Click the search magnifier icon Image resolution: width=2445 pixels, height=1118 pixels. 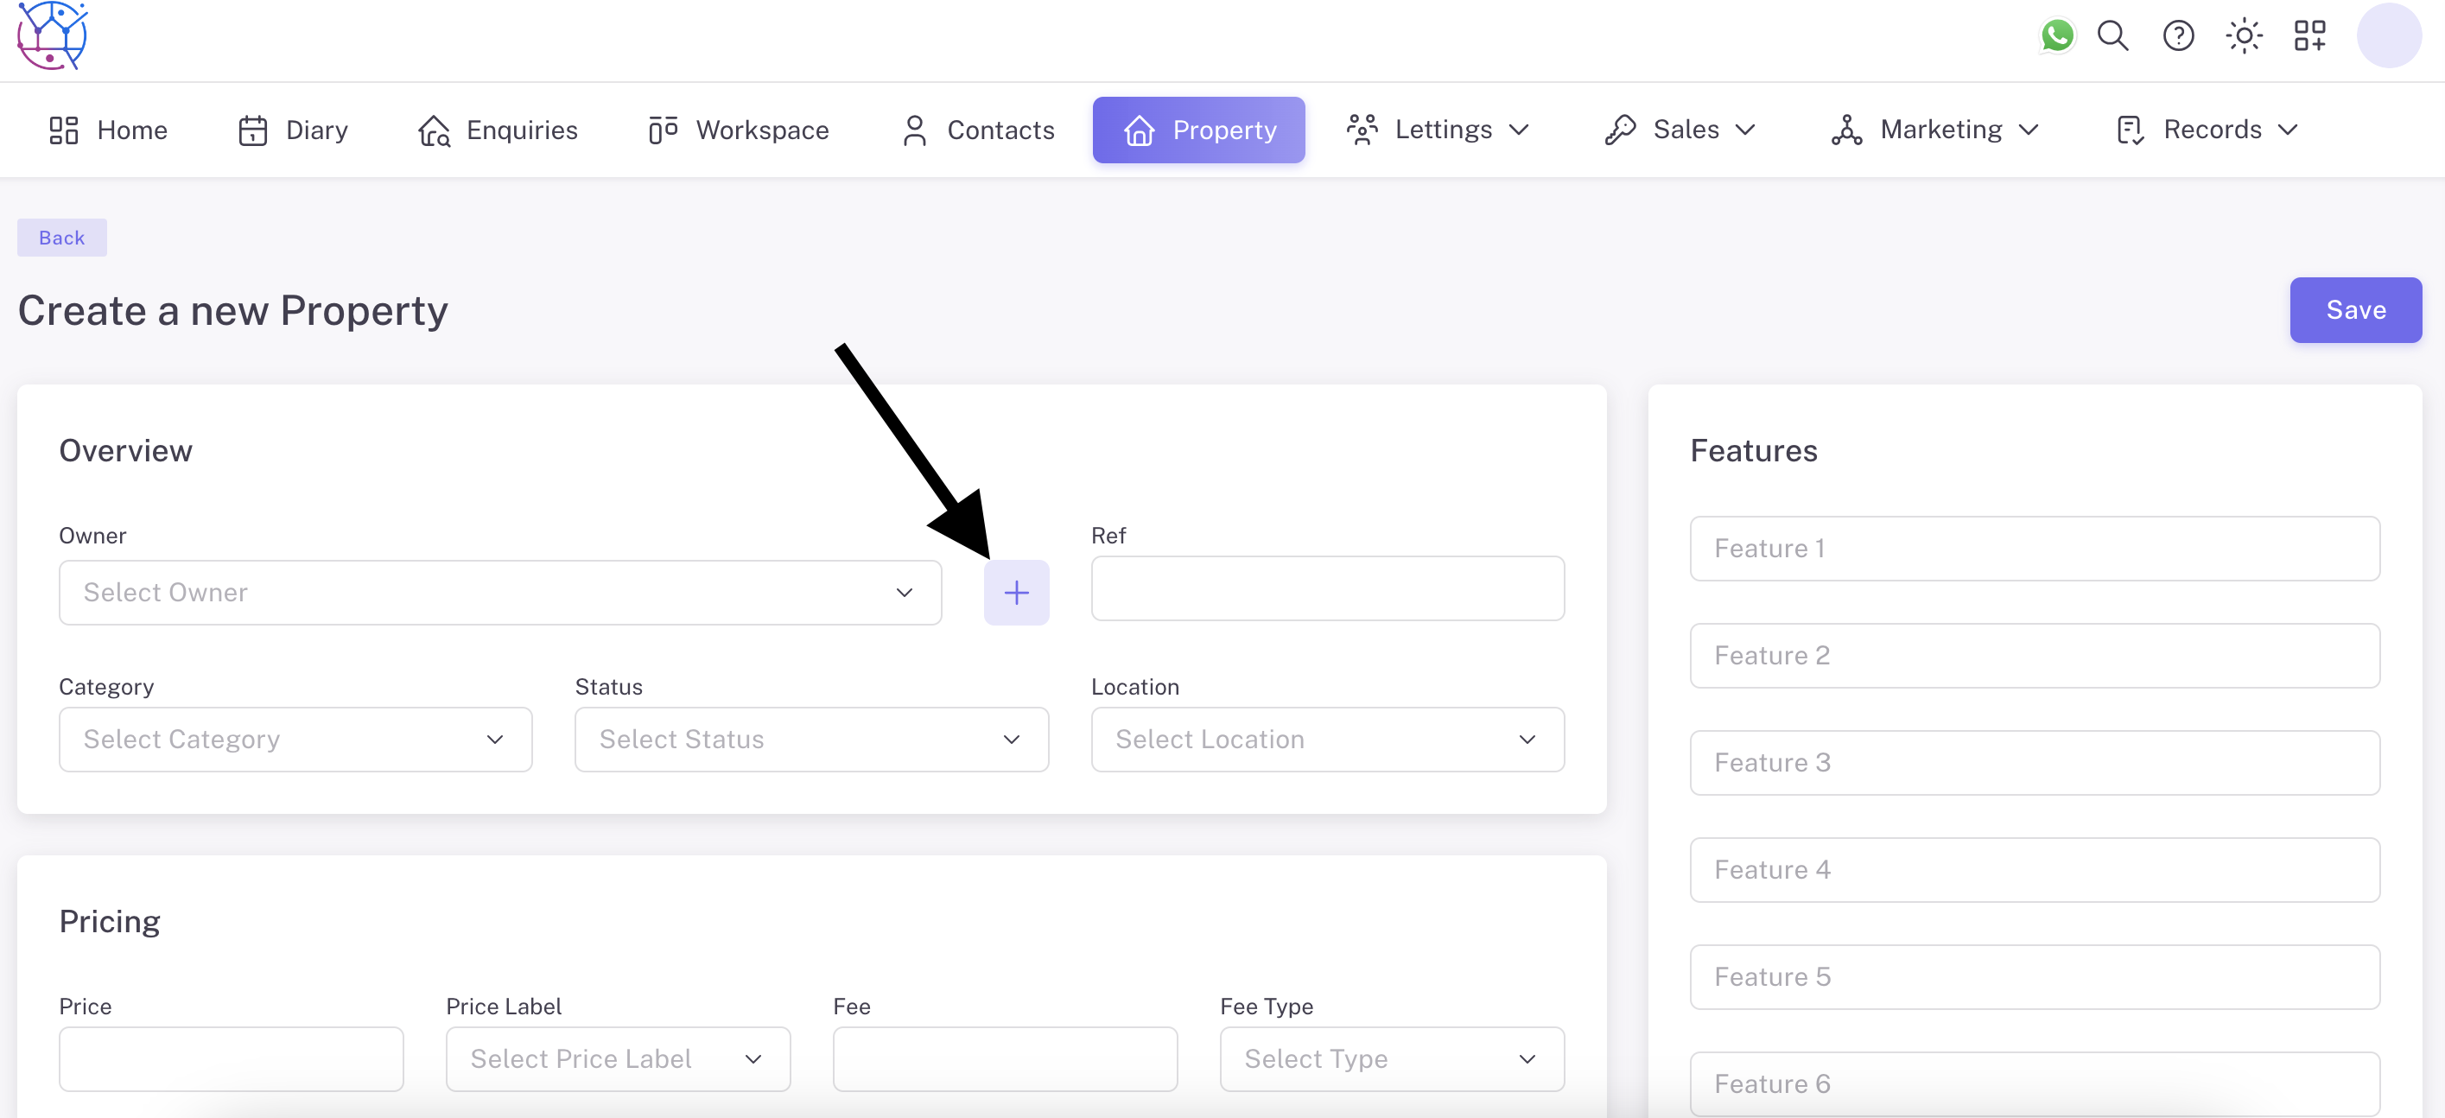click(2112, 36)
